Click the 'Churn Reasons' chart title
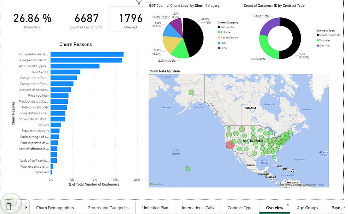348x214 pixels. click(76, 45)
